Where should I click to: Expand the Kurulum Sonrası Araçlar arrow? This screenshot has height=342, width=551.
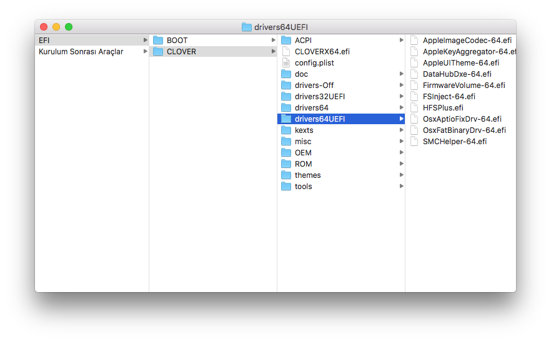coord(145,52)
